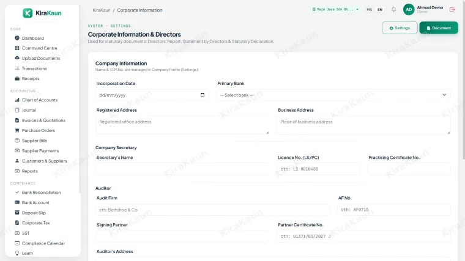Expand the Primary Bank dropdown
Viewport: 465px width, 261px height.
coord(333,95)
